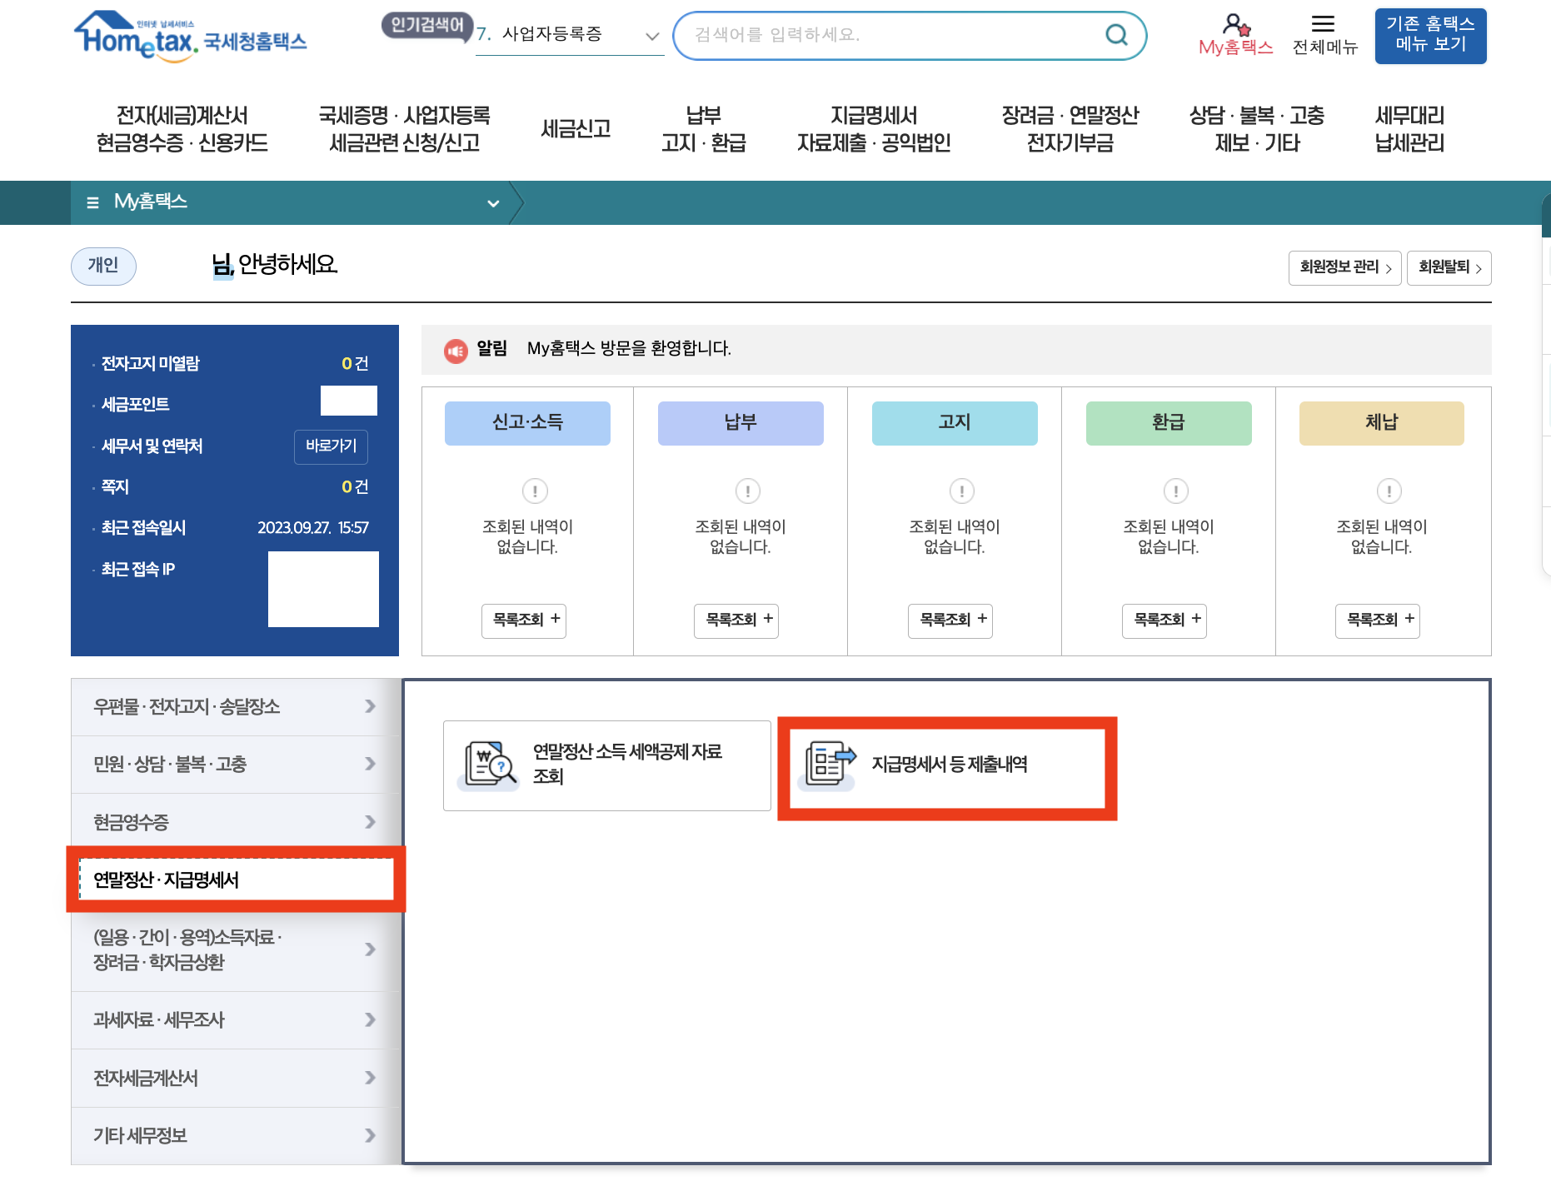Expand 민원·상담·불복·고충 menu arrow
This screenshot has width=1551, height=1191.
pos(370,764)
